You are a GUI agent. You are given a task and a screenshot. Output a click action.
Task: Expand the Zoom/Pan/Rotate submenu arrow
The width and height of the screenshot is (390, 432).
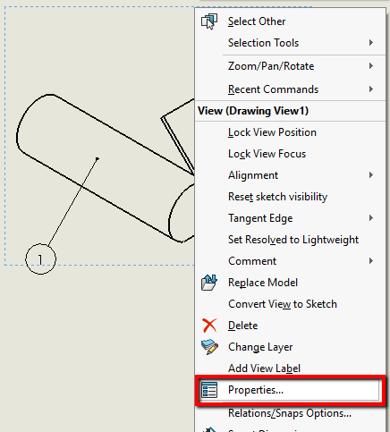point(371,66)
